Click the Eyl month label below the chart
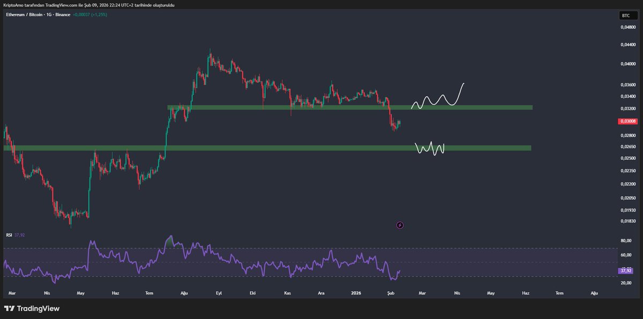The width and height of the screenshot is (643, 319). click(x=218, y=293)
